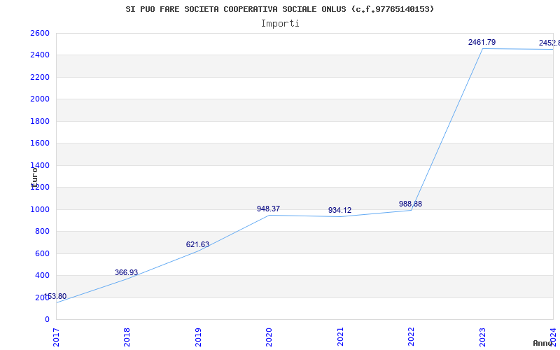The width and height of the screenshot is (560, 350).
Task: Click the 2000 y-axis value
Action: click(x=40, y=99)
